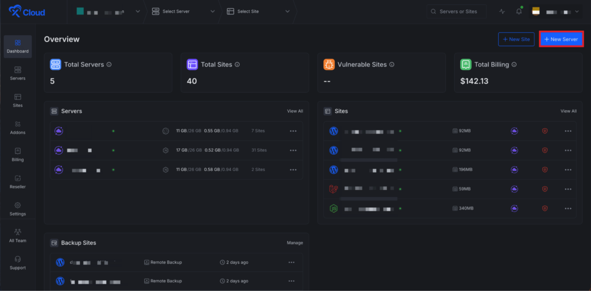
Task: Click the New Server button
Action: tap(561, 39)
